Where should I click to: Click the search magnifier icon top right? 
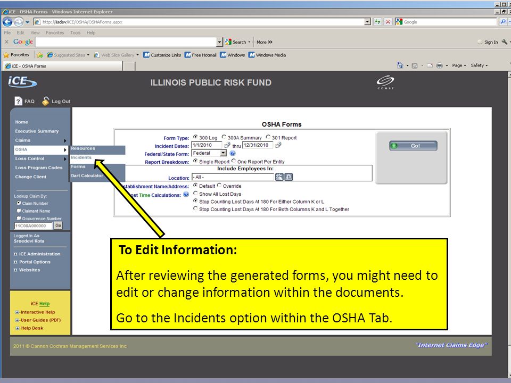[503, 22]
